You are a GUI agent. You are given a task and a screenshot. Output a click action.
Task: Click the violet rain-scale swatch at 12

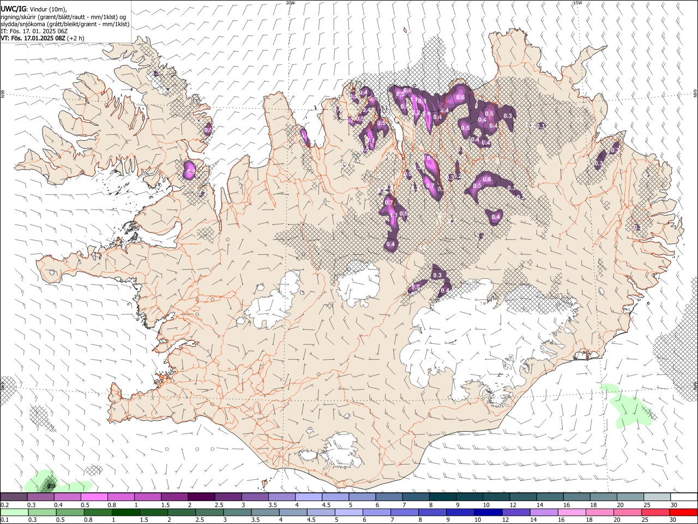[x=516, y=513]
